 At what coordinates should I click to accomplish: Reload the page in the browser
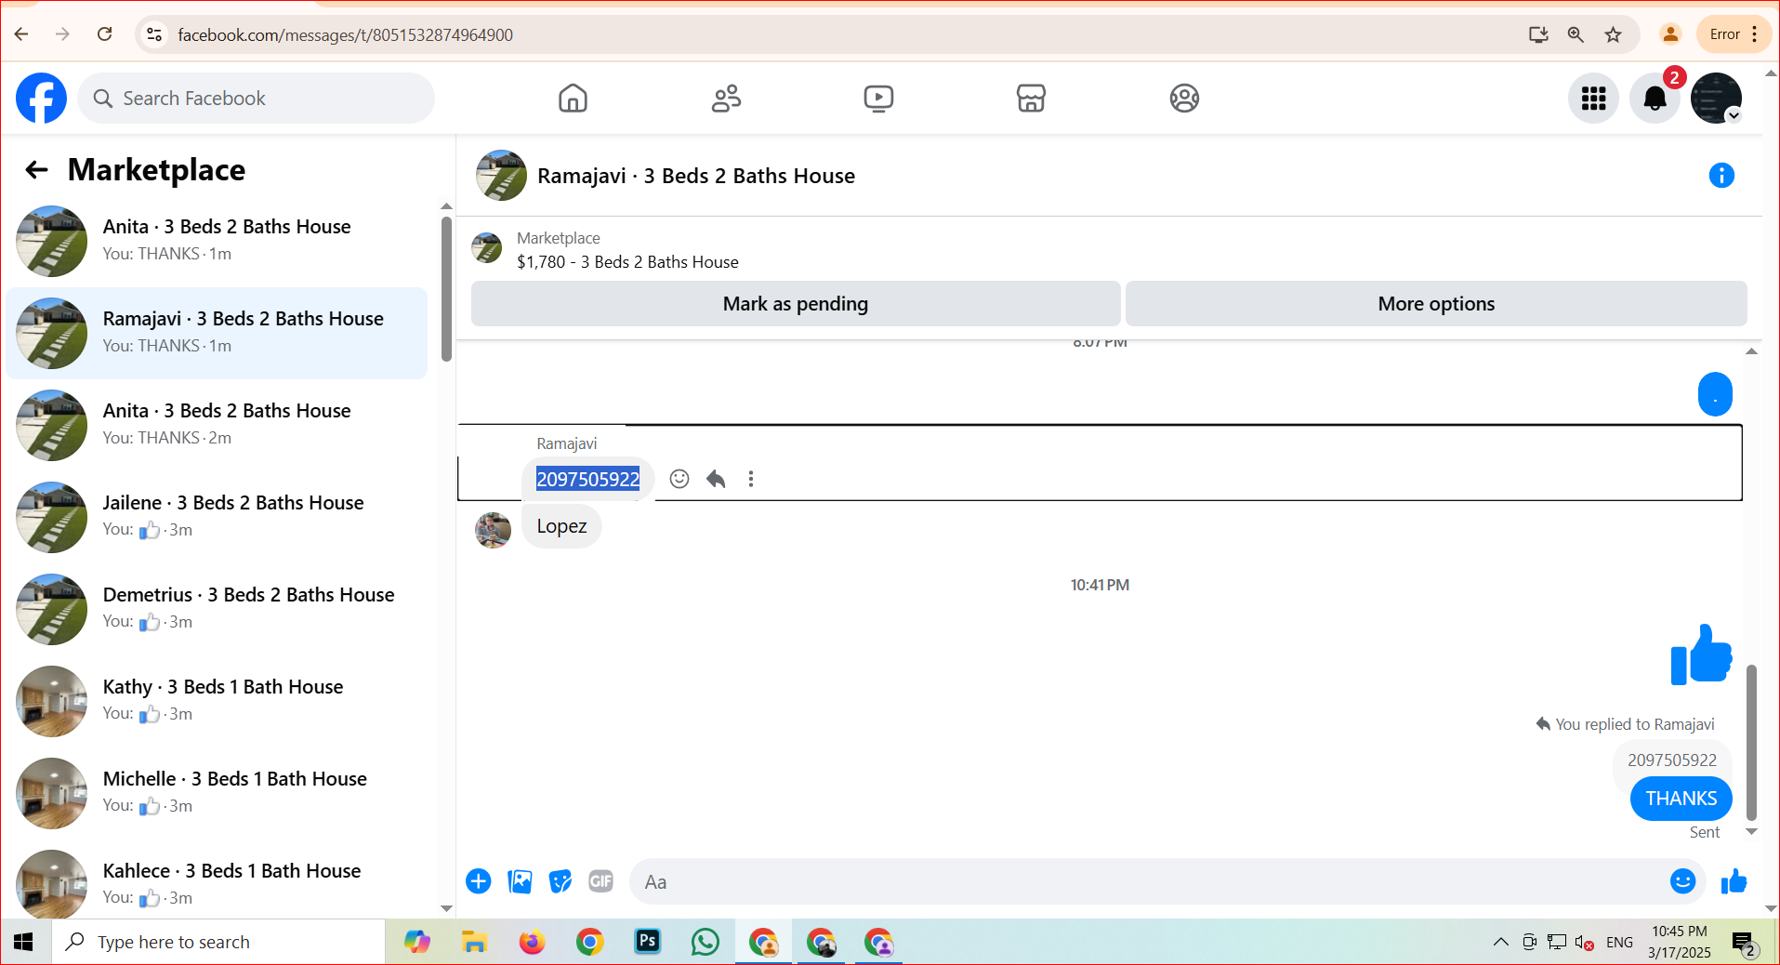(x=105, y=34)
